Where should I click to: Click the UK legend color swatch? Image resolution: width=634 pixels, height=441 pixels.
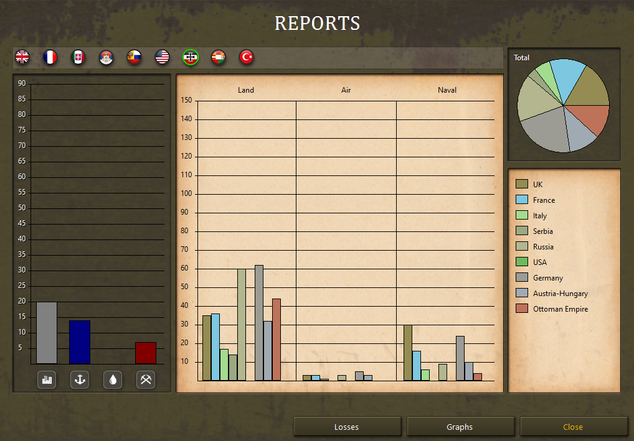point(522,184)
